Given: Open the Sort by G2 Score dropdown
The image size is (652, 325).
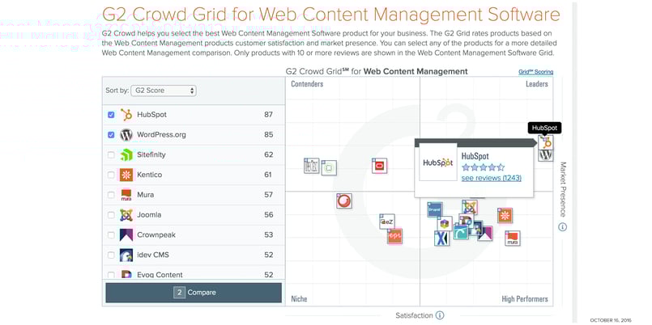Looking at the screenshot, I should 164,91.
